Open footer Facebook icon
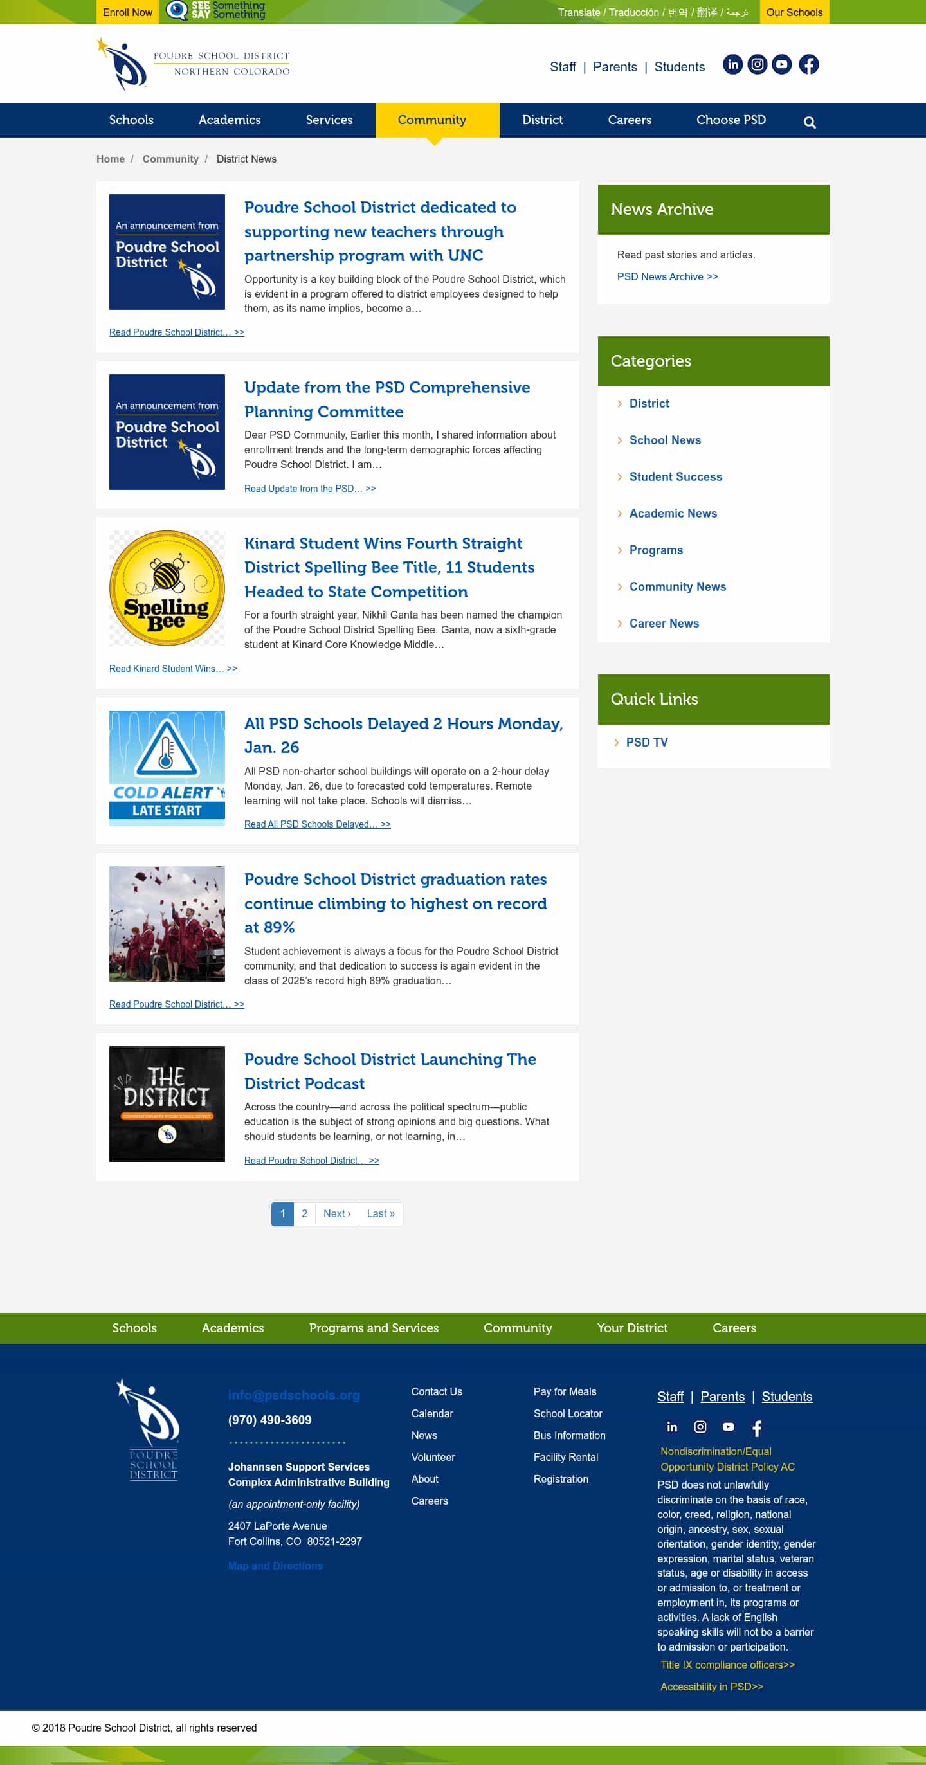926x1765 pixels. (x=757, y=1428)
